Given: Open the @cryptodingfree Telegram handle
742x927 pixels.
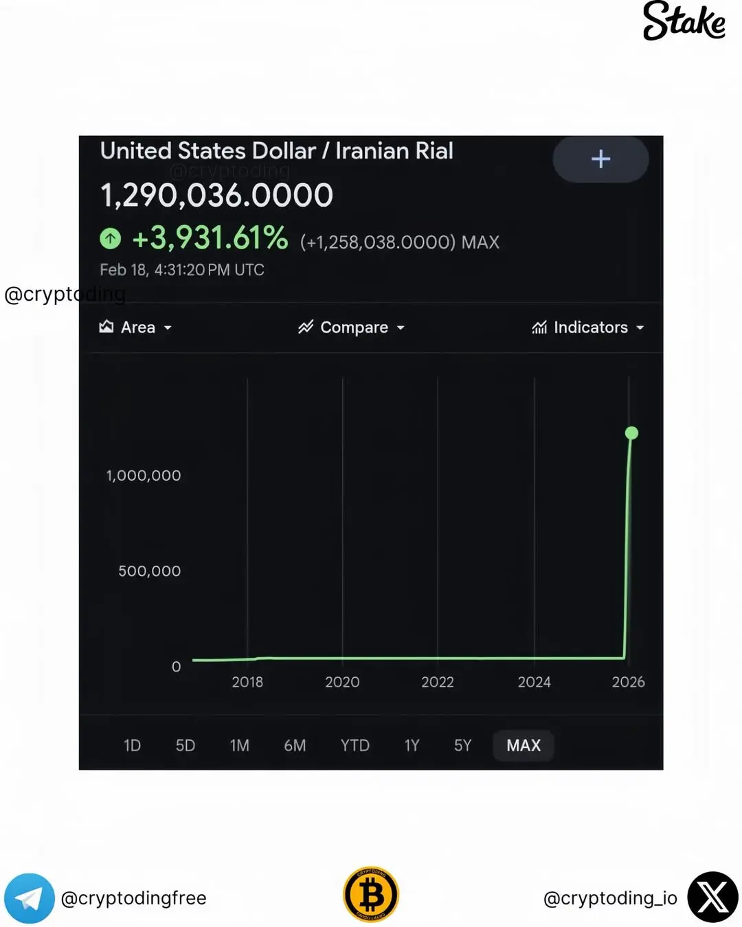Looking at the screenshot, I should [133, 898].
